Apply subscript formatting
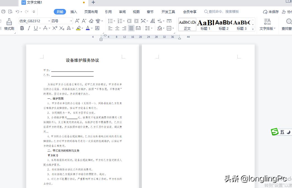This screenshot has height=188, width=292. tap(62, 28)
